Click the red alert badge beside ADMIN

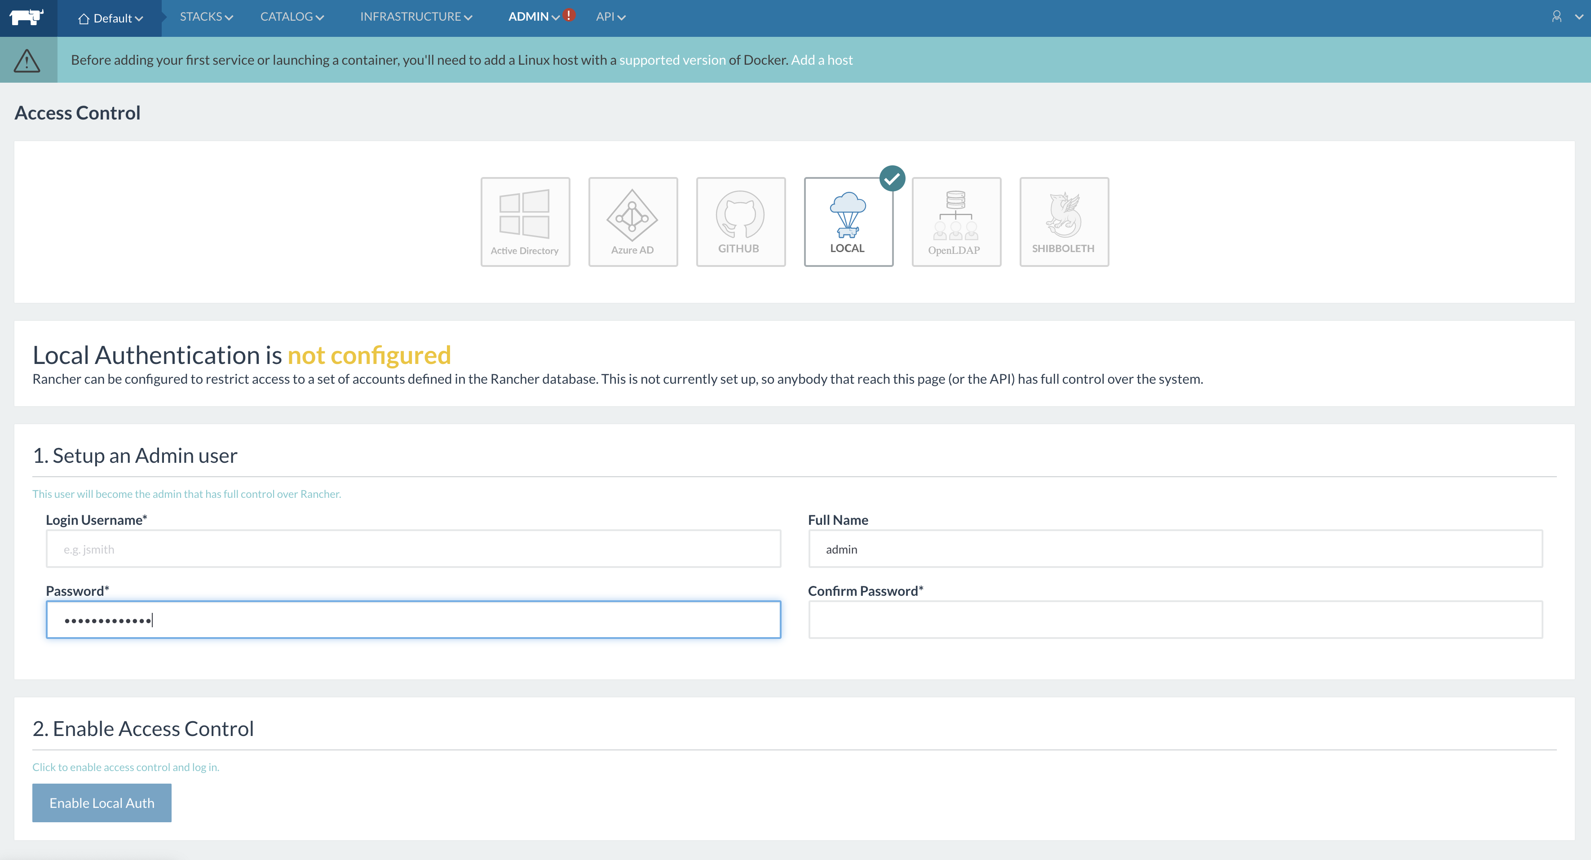tap(569, 15)
